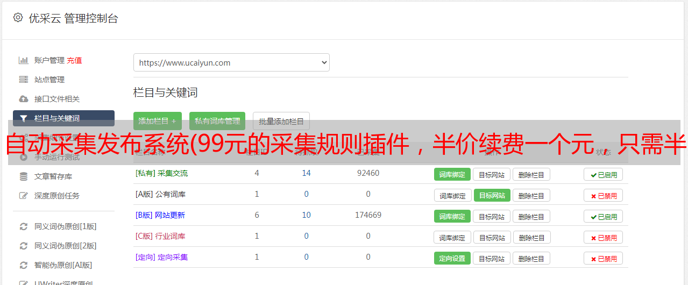Click 词库绑定 in the 公有词库 row
This screenshot has height=285, width=688.
coord(452,195)
